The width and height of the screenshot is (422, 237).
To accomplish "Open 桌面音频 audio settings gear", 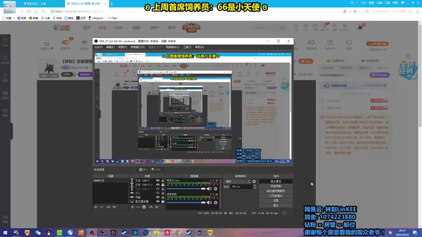I will [216, 203].
